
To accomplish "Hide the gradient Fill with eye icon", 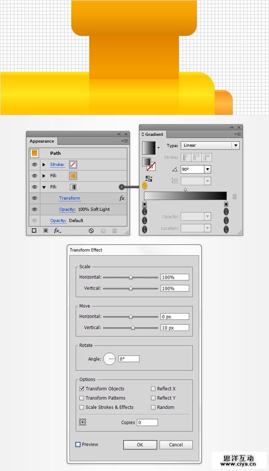I will point(35,187).
